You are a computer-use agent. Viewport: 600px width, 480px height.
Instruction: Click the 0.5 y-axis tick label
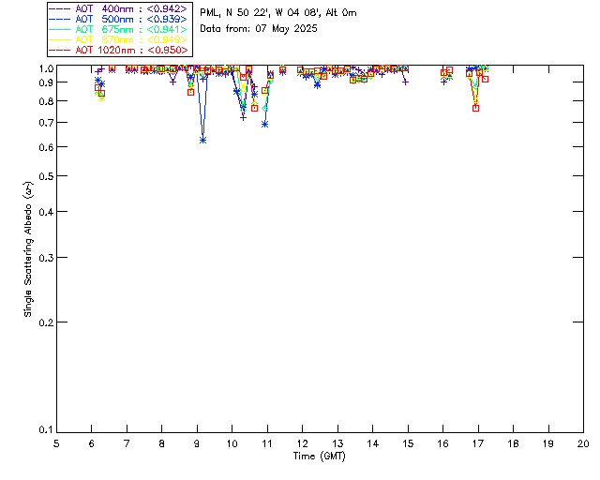[46, 176]
